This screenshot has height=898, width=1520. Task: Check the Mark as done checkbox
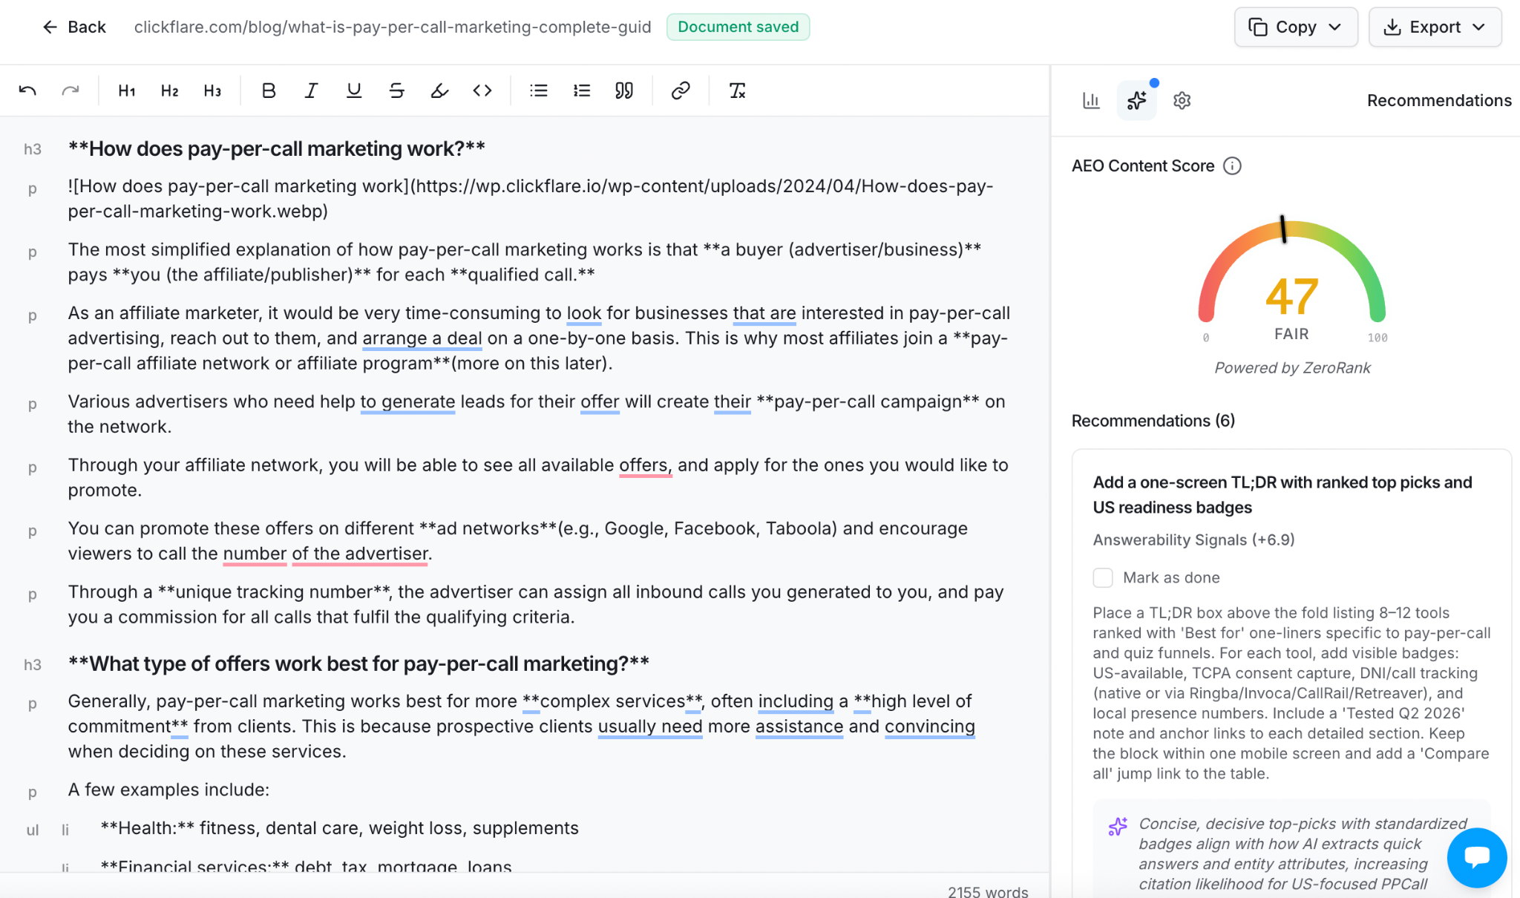(1103, 577)
